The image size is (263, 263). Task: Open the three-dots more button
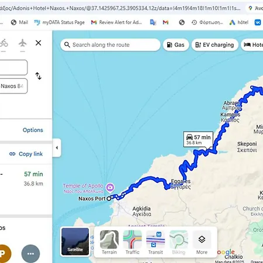30,254
